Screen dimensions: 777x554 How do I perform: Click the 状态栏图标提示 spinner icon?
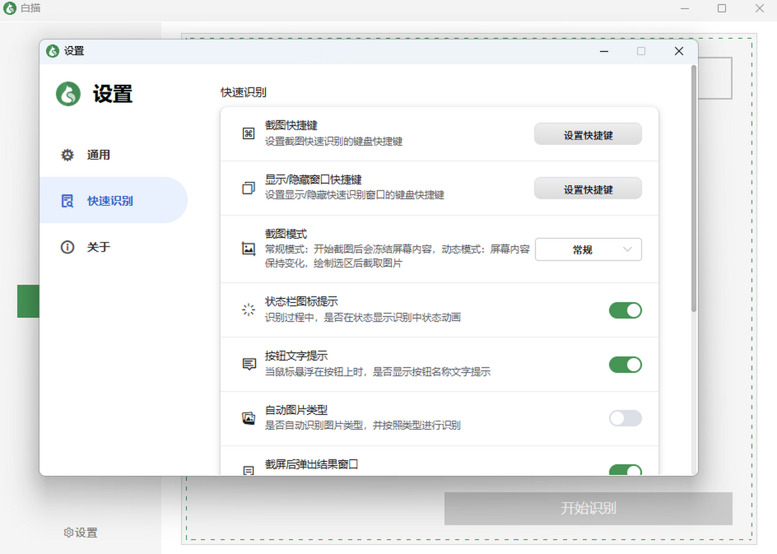(249, 310)
